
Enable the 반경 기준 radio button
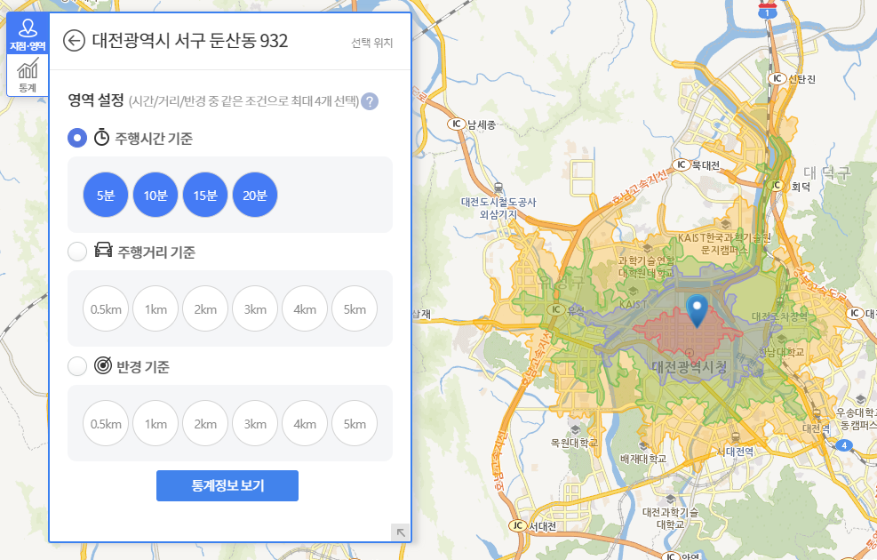click(x=76, y=365)
